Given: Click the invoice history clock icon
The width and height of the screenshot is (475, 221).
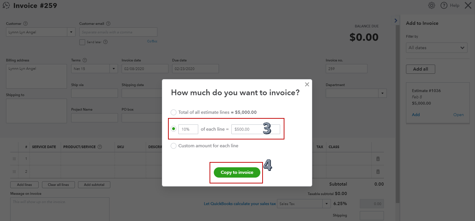Looking at the screenshot, I should click(x=6, y=6).
